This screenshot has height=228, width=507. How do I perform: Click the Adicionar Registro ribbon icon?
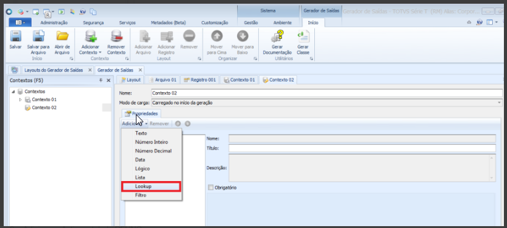(x=166, y=36)
